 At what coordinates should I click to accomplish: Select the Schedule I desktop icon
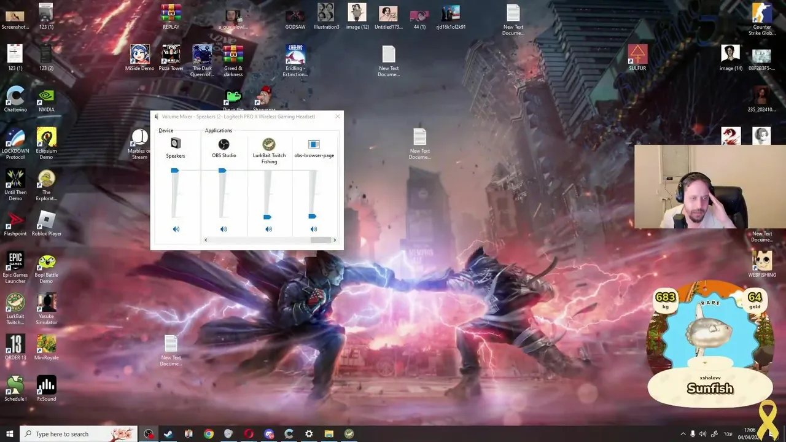tap(15, 389)
